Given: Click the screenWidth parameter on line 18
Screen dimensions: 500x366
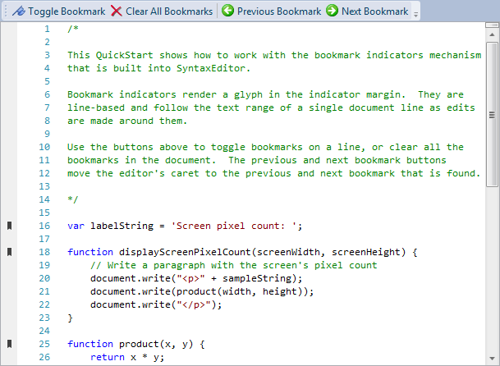Looking at the screenshot, I should (288, 252).
